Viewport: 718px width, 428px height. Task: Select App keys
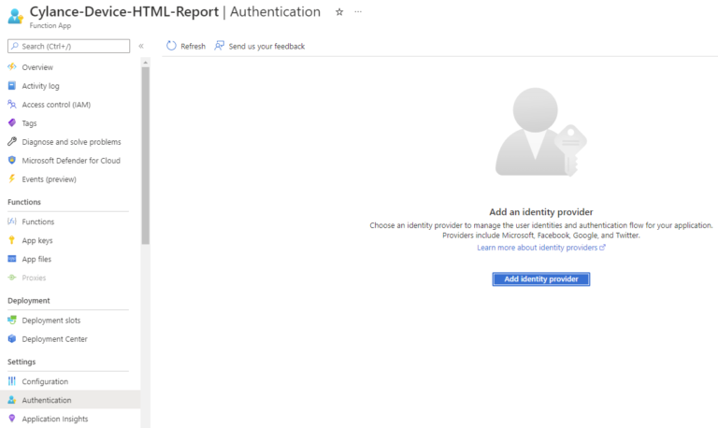(37, 240)
